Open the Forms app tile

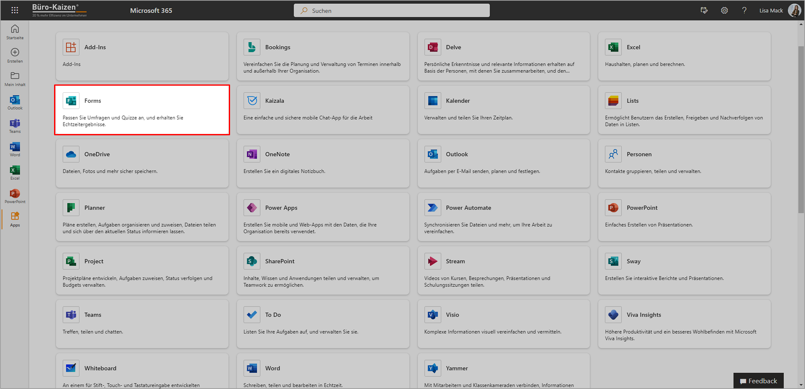coord(142,110)
